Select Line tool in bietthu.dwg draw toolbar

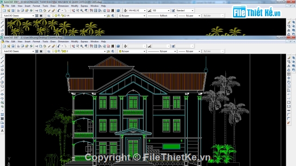[2, 58]
